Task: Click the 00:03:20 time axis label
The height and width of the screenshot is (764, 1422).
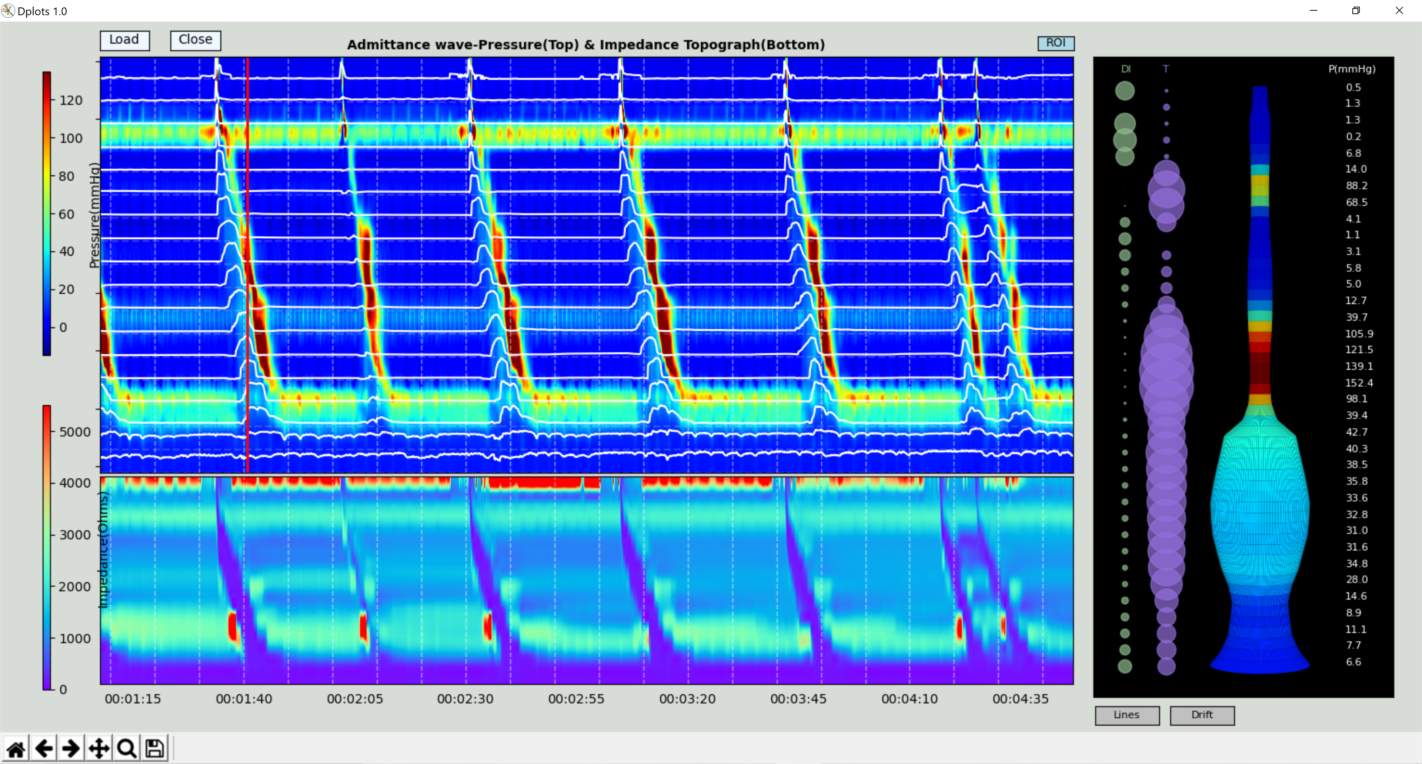Action: point(687,699)
